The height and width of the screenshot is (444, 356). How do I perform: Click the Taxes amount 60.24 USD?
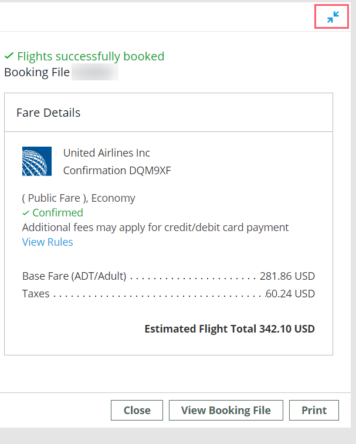pos(290,294)
